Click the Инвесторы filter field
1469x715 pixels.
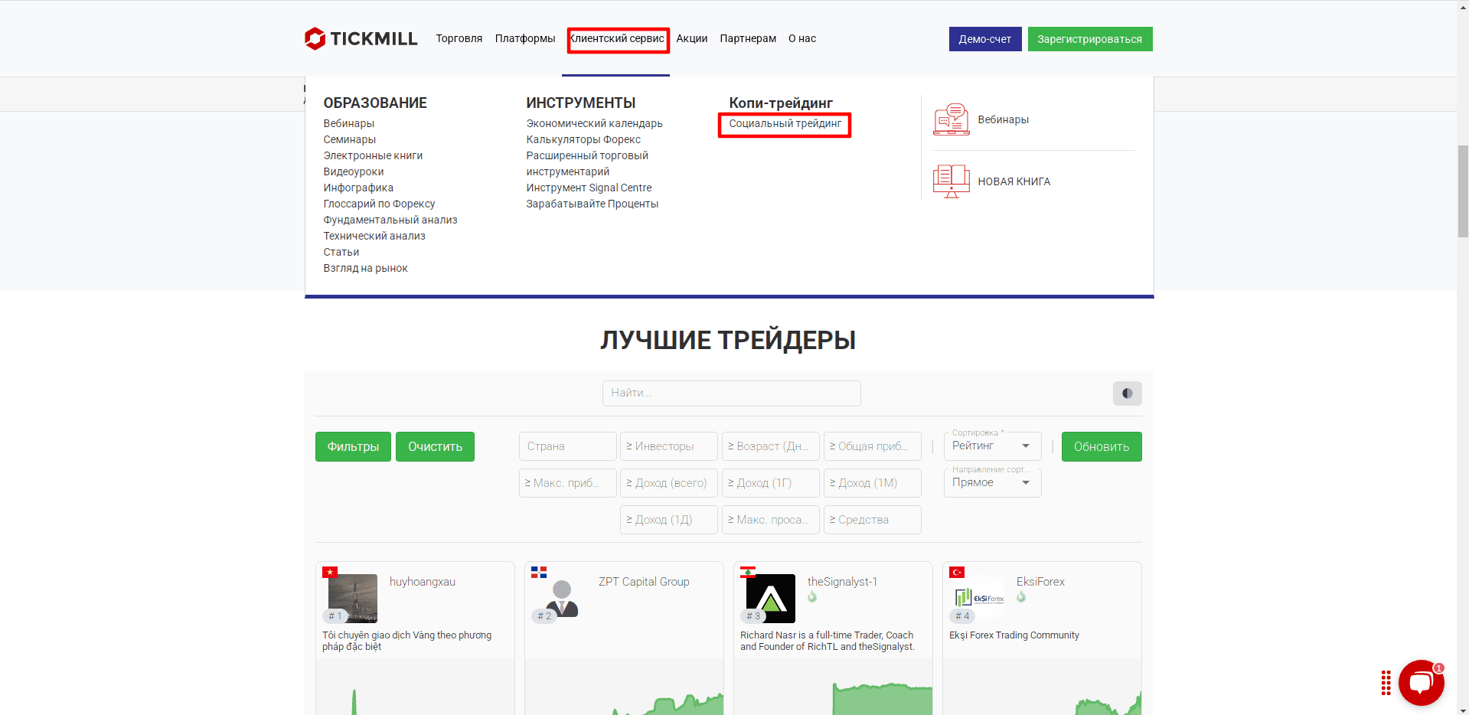pos(669,446)
